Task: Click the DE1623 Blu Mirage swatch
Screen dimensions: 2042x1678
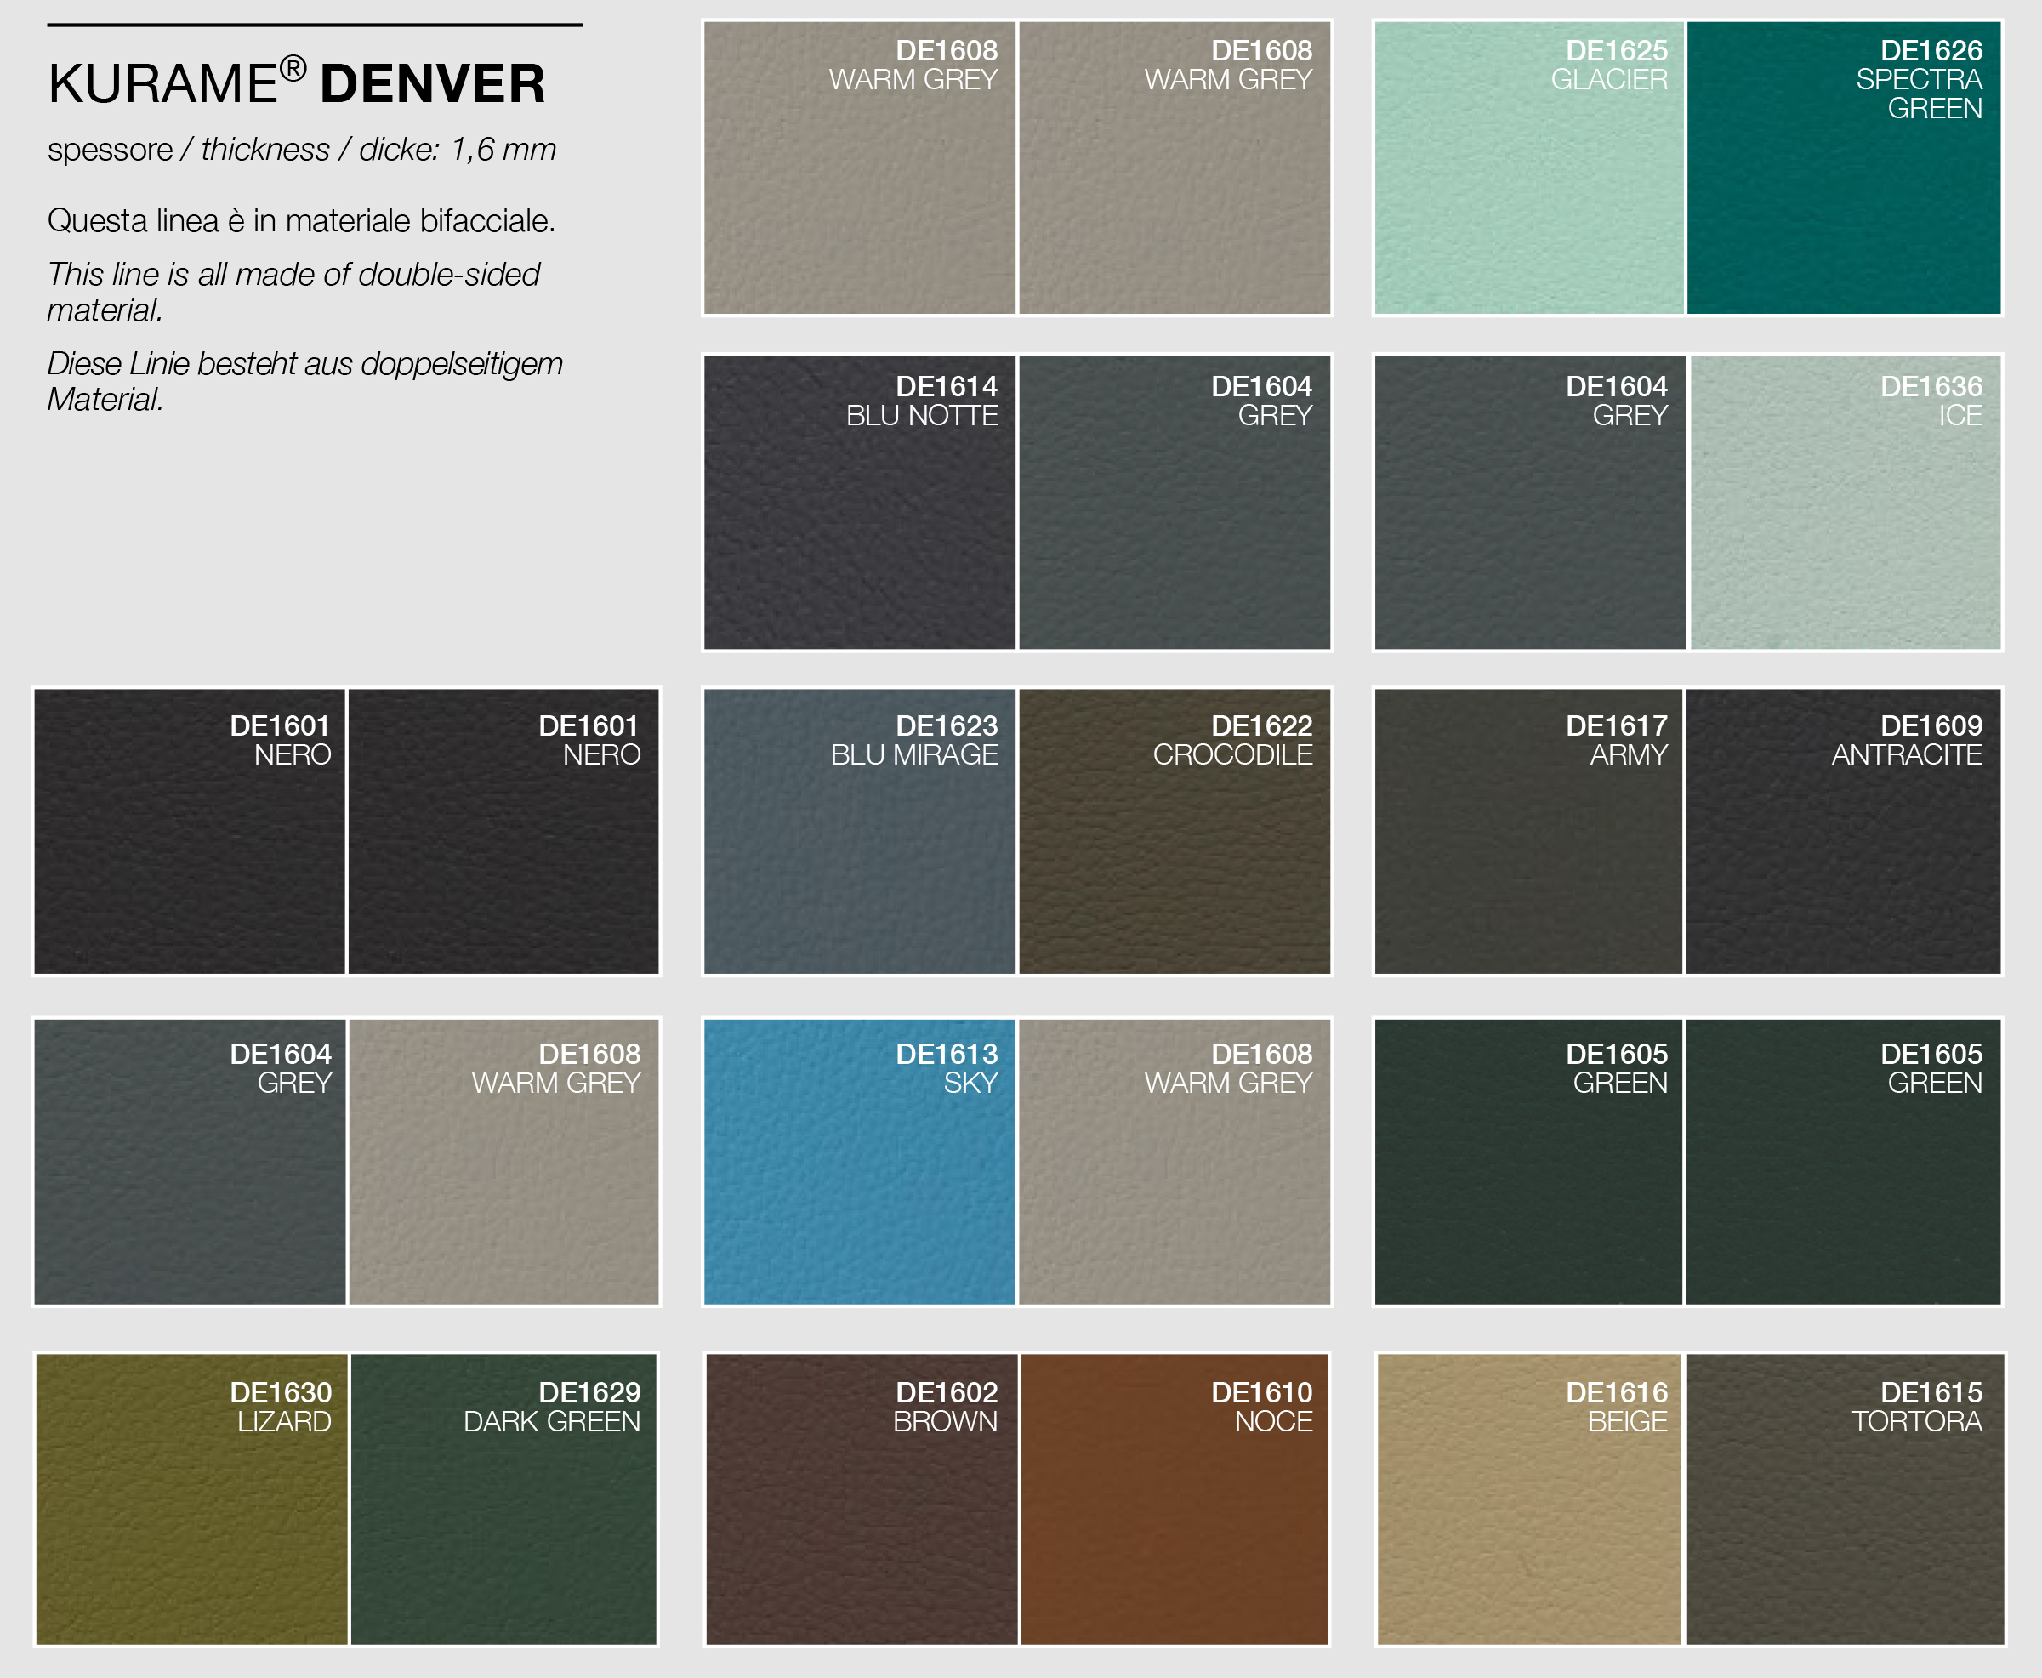Action: (859, 831)
